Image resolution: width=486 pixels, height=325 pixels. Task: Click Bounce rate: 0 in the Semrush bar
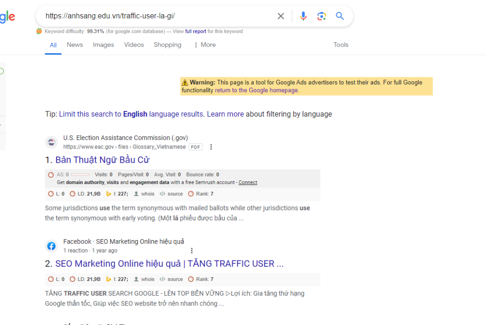point(203,175)
